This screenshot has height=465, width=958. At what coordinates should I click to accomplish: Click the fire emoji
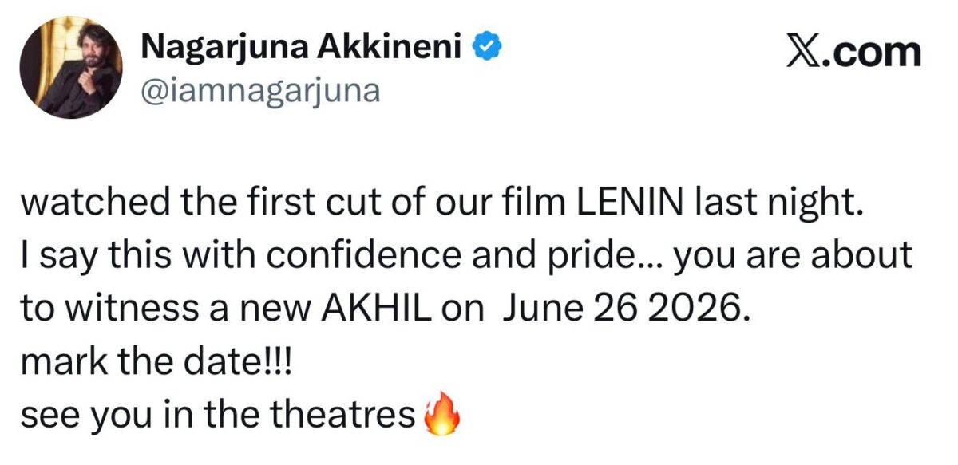pyautogui.click(x=440, y=415)
